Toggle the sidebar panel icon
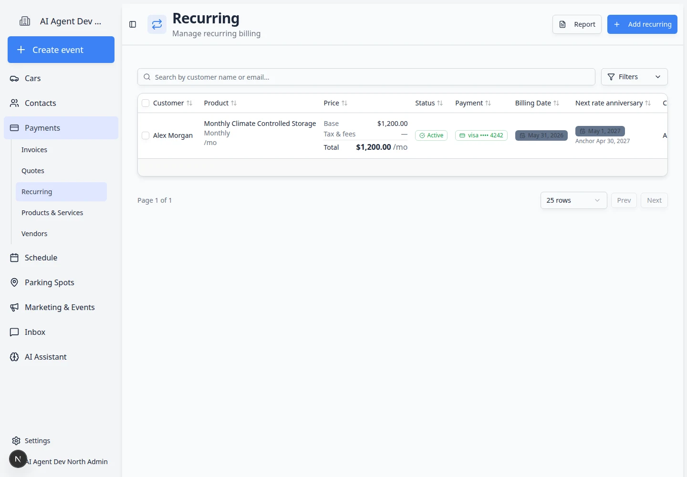The image size is (687, 477). point(133,24)
